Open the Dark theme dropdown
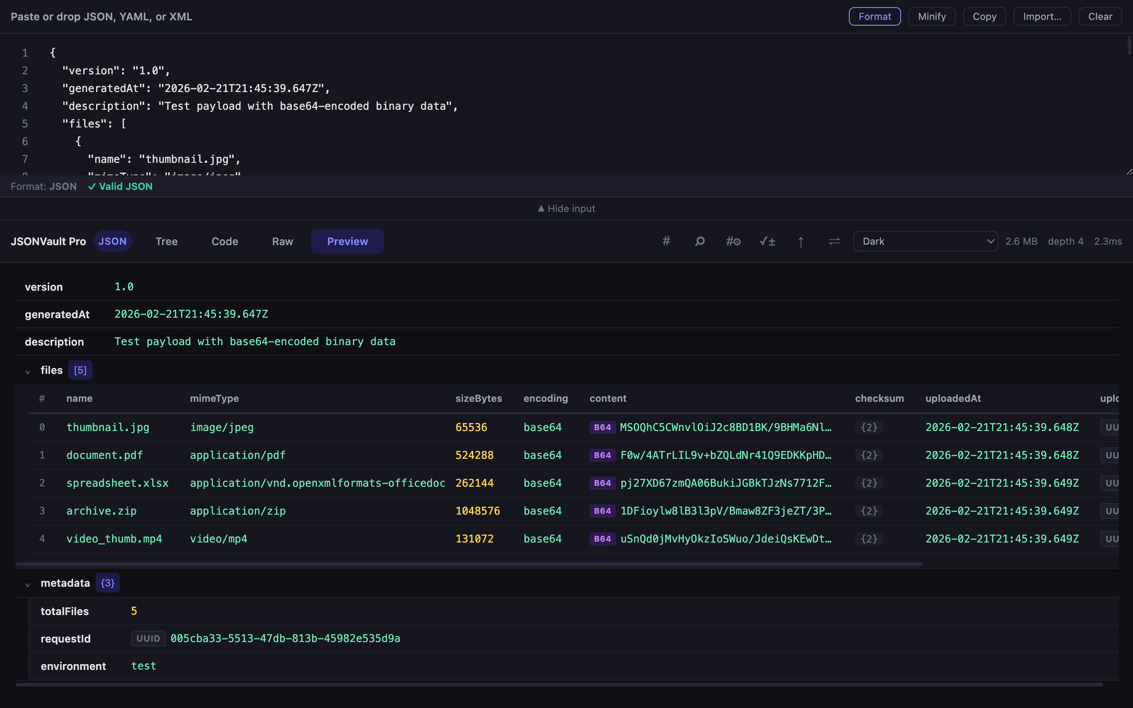The height and width of the screenshot is (708, 1133). (925, 241)
